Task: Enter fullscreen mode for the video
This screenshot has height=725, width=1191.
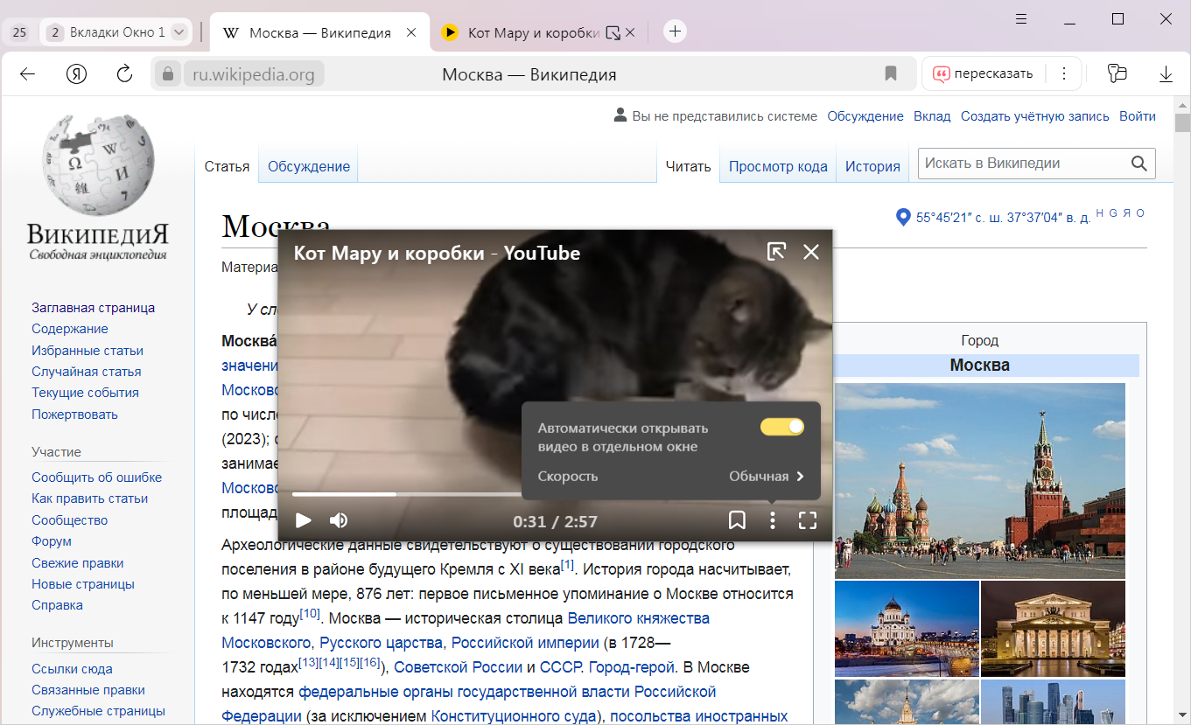Action: 807,521
